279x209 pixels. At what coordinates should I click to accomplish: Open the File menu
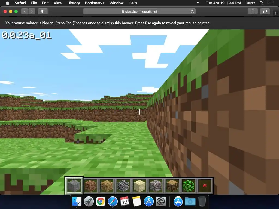coord(34,3)
